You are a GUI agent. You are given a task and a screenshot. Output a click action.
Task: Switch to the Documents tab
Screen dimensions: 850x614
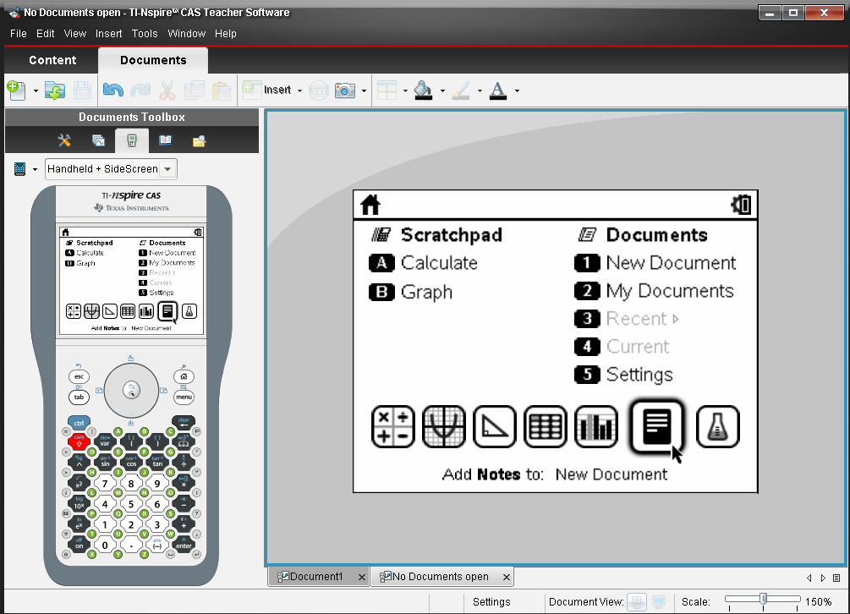pos(153,60)
